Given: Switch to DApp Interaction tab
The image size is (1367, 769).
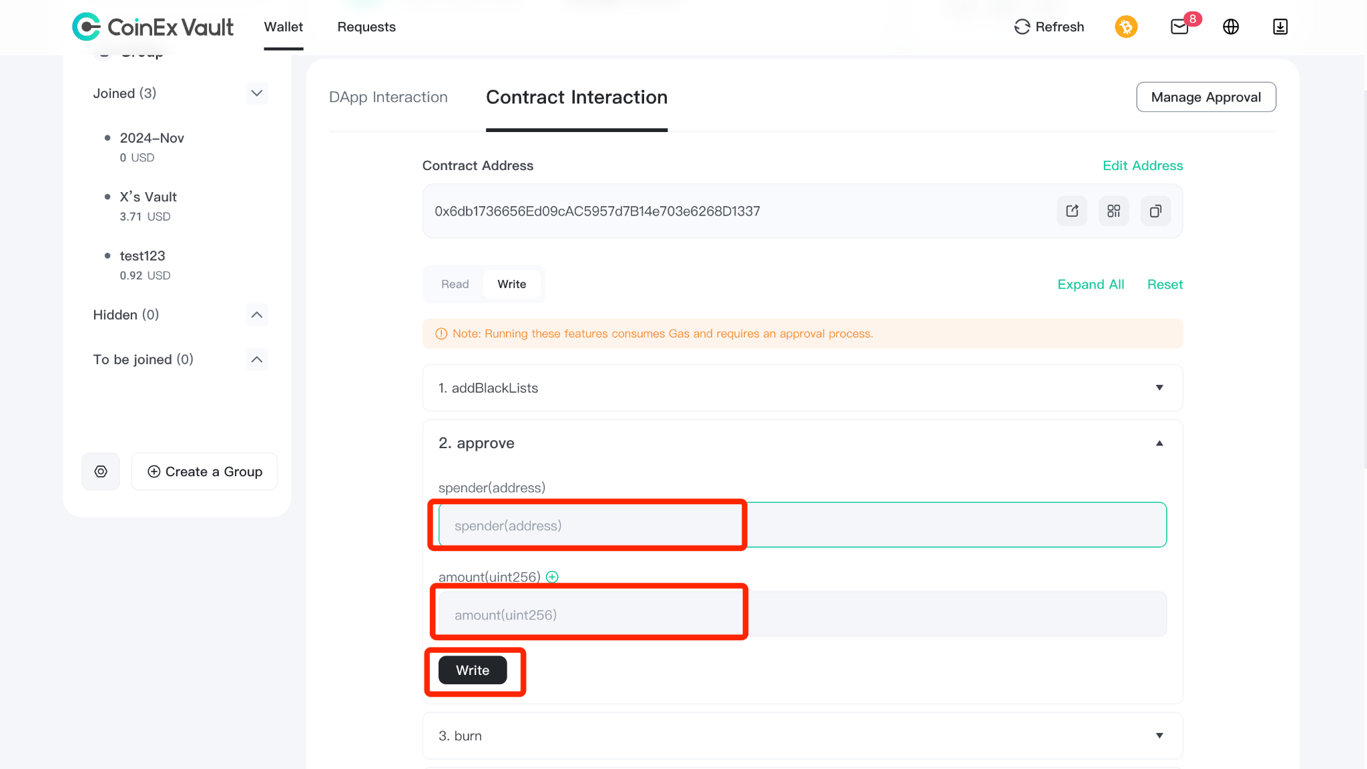Looking at the screenshot, I should click(x=388, y=97).
